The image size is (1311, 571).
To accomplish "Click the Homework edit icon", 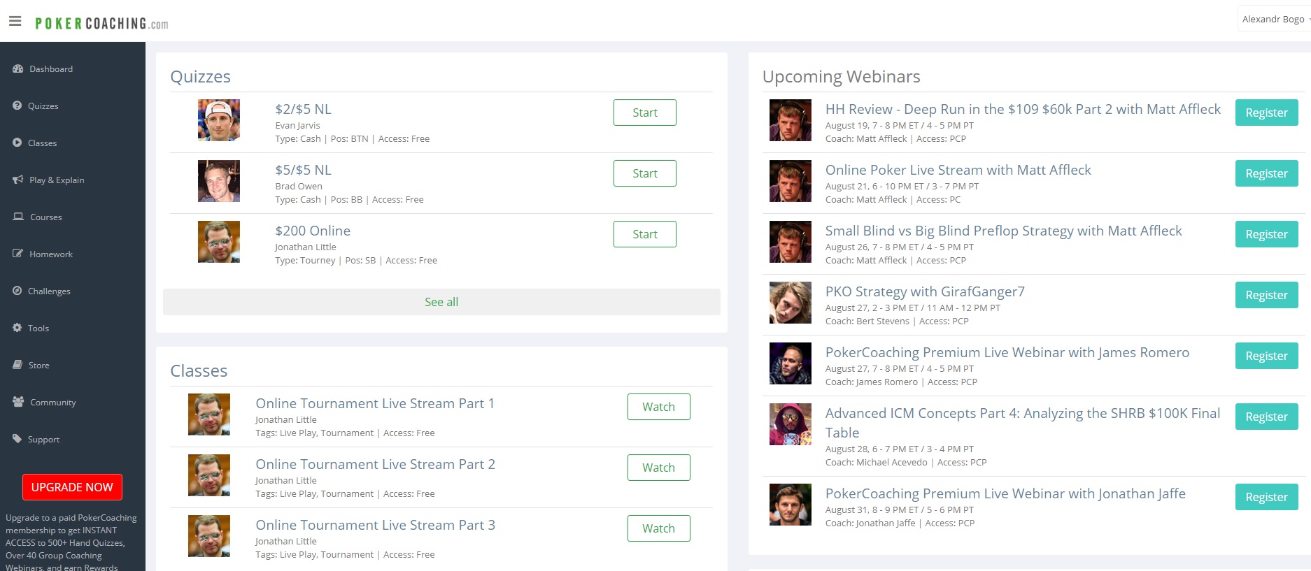I will [x=17, y=254].
